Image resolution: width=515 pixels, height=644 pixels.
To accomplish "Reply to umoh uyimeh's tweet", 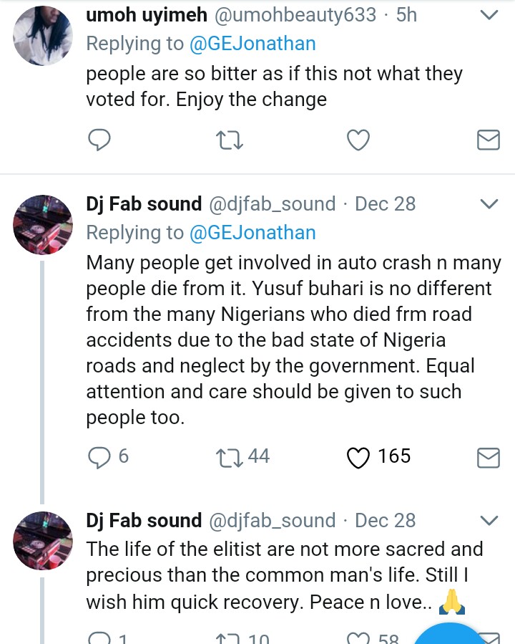I will 99,140.
